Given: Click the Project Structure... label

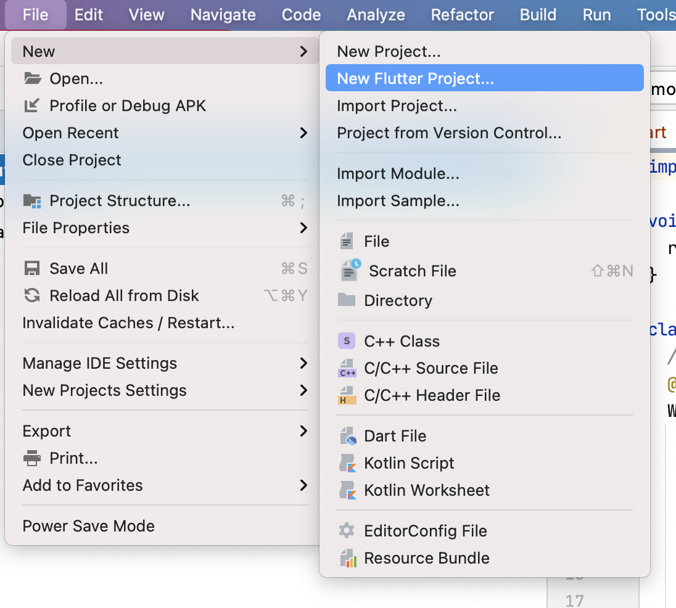Looking at the screenshot, I should (x=120, y=201).
